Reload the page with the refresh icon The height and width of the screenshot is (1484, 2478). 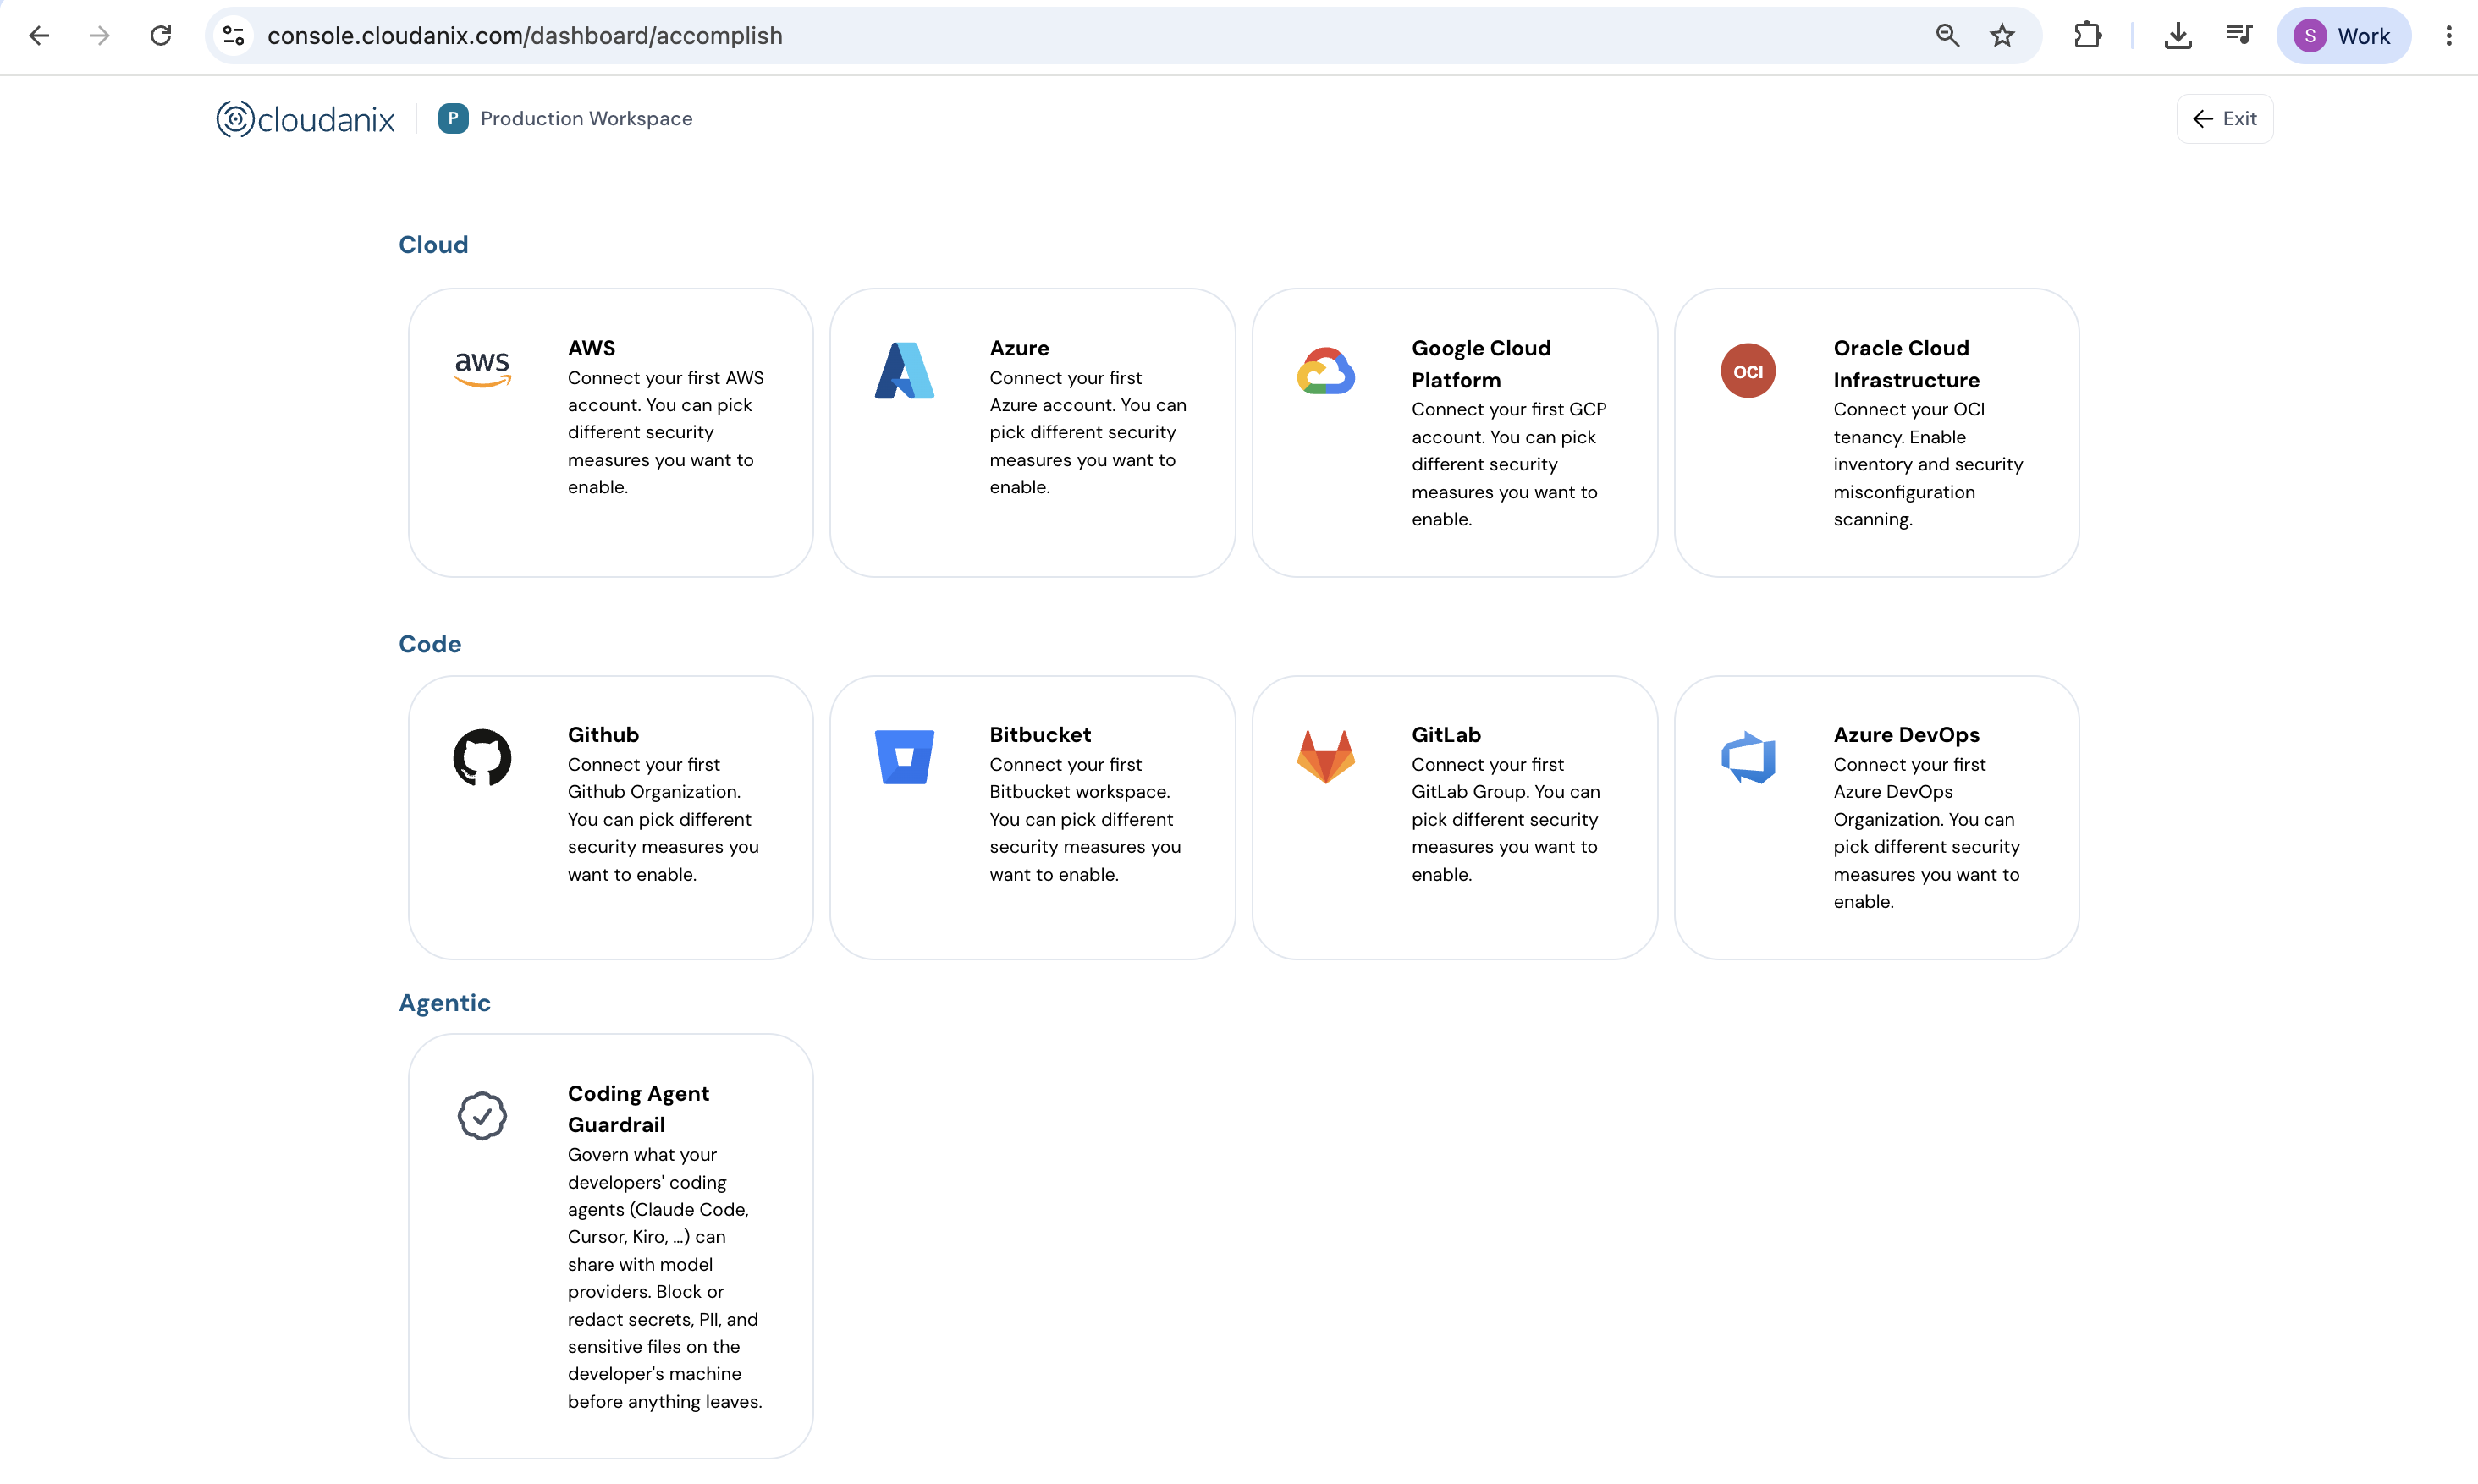click(161, 36)
